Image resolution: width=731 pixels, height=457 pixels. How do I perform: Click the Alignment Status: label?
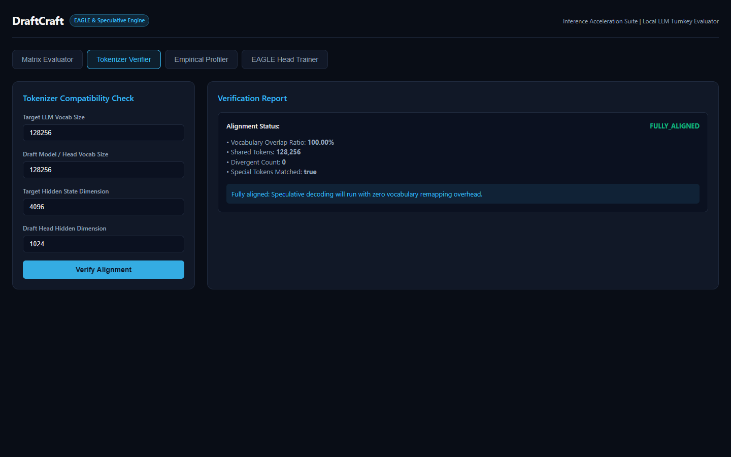coord(253,126)
